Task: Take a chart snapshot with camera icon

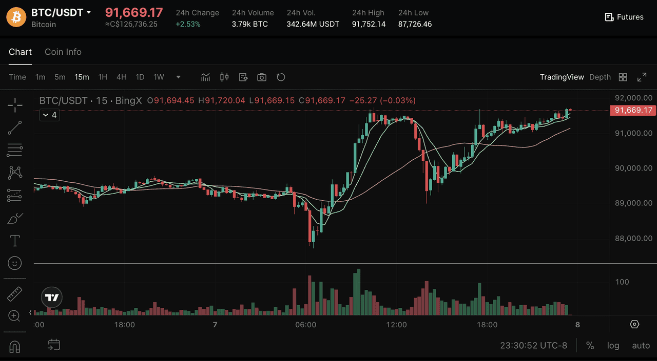Action: pos(262,77)
